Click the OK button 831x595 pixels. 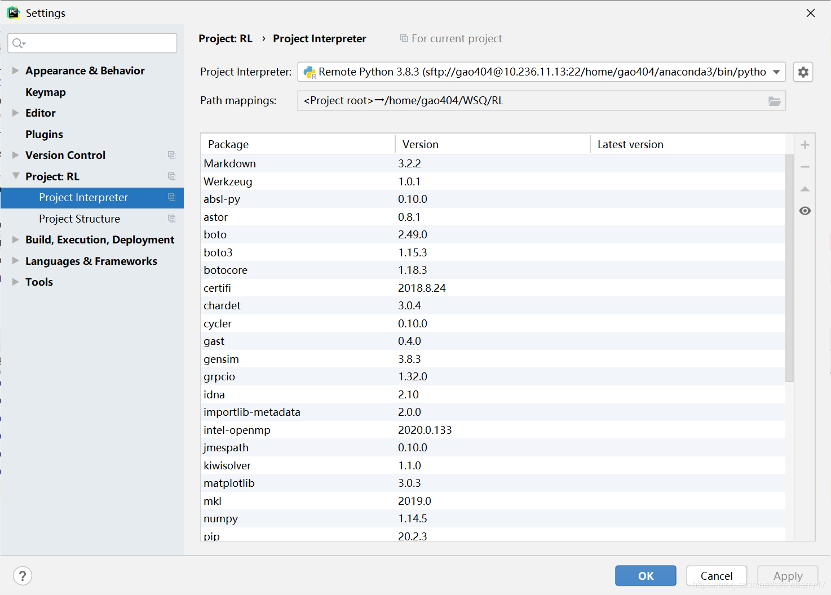click(646, 576)
